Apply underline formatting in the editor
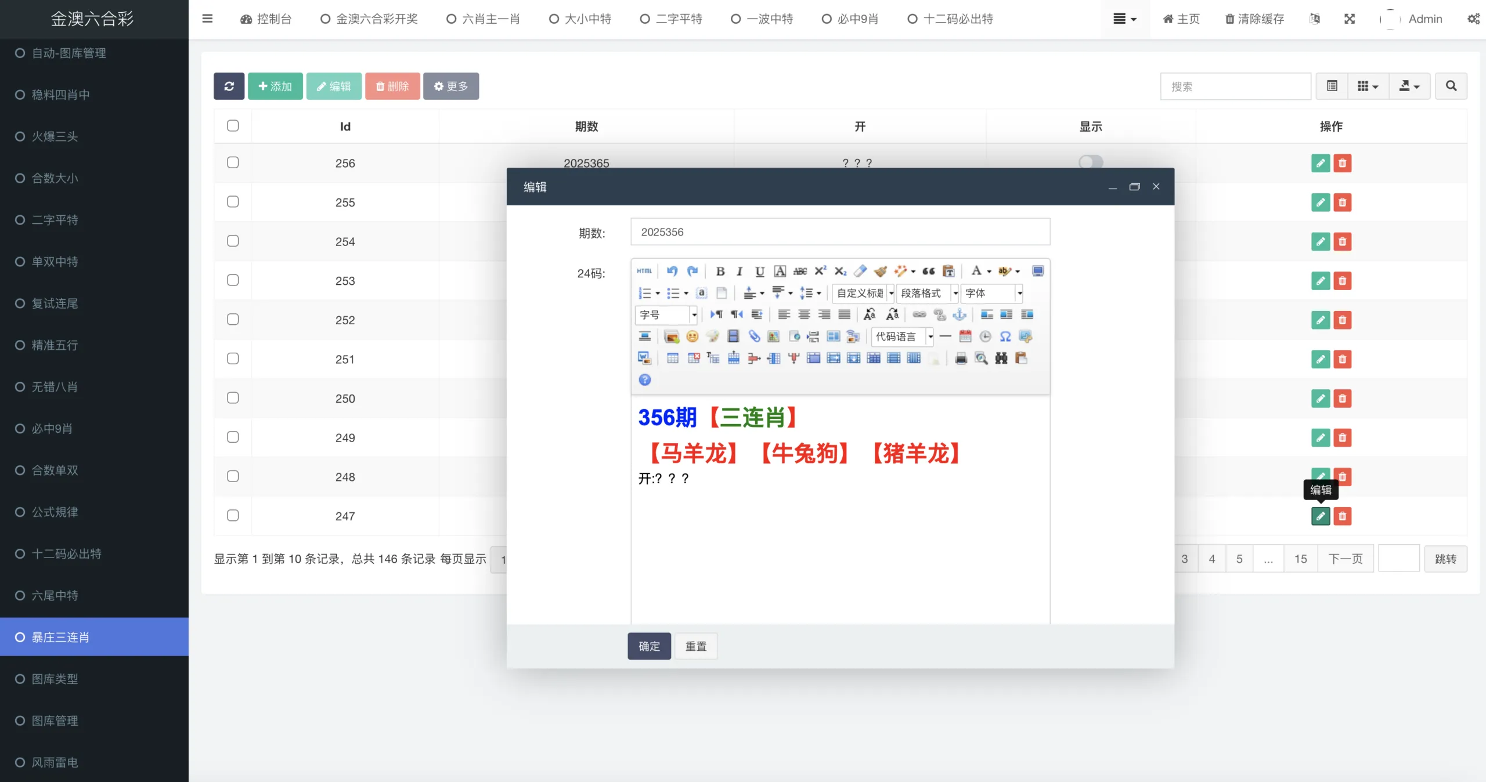 pos(760,271)
